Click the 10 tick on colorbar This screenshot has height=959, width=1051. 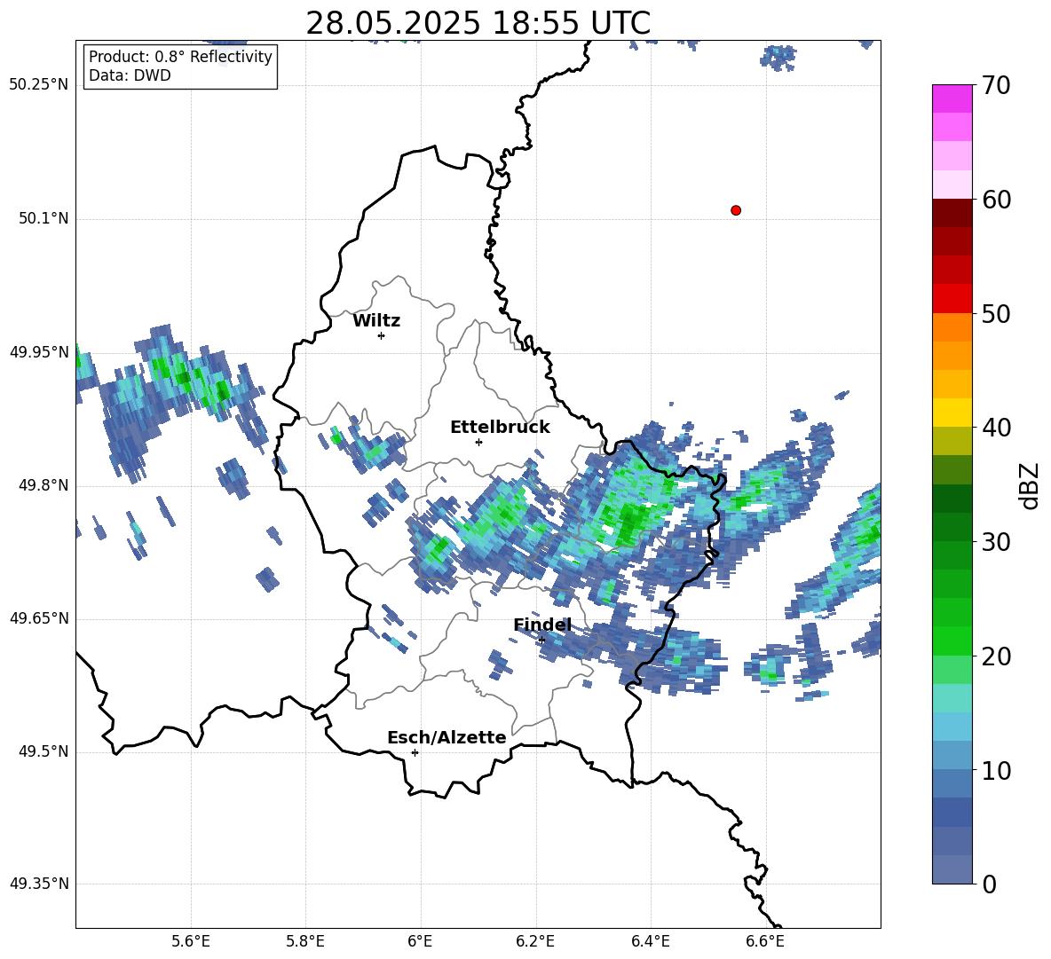[996, 771]
